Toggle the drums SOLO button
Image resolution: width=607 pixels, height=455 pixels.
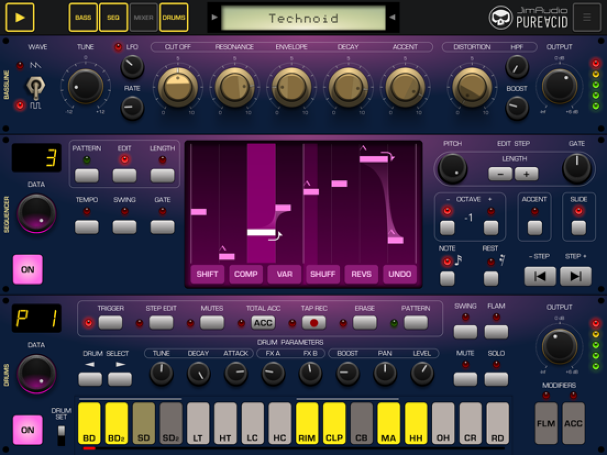click(x=496, y=379)
